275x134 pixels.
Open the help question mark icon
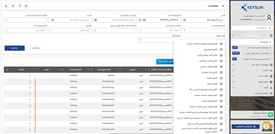pos(20,6)
